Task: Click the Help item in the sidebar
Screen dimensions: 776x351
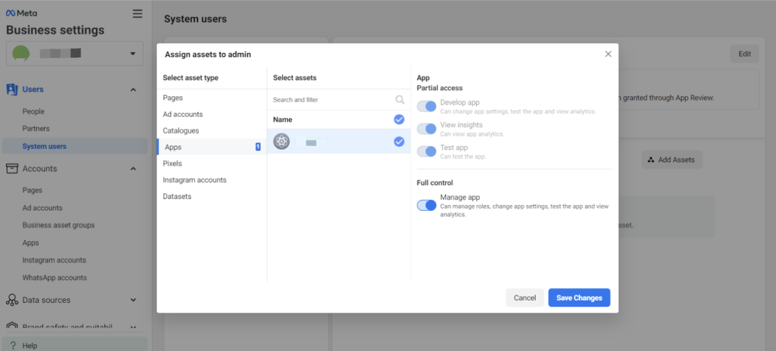Action: [x=74, y=345]
